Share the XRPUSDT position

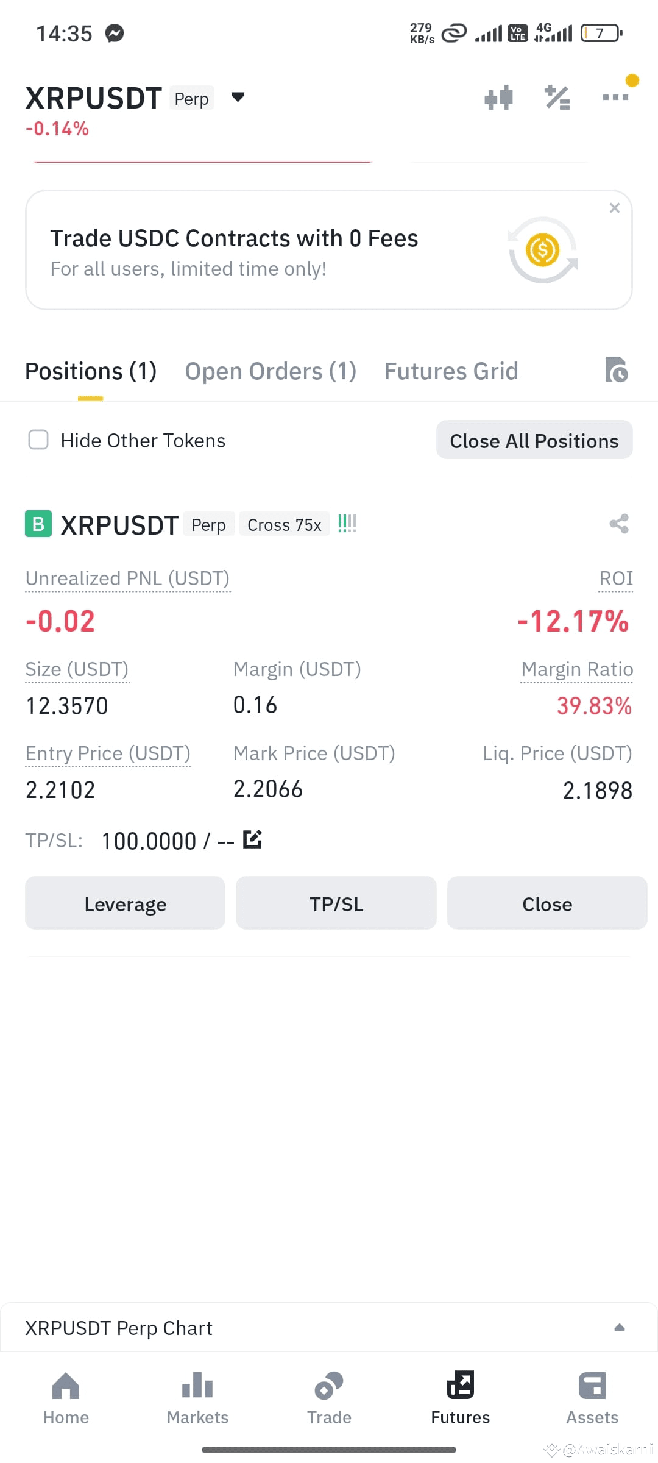(x=619, y=524)
